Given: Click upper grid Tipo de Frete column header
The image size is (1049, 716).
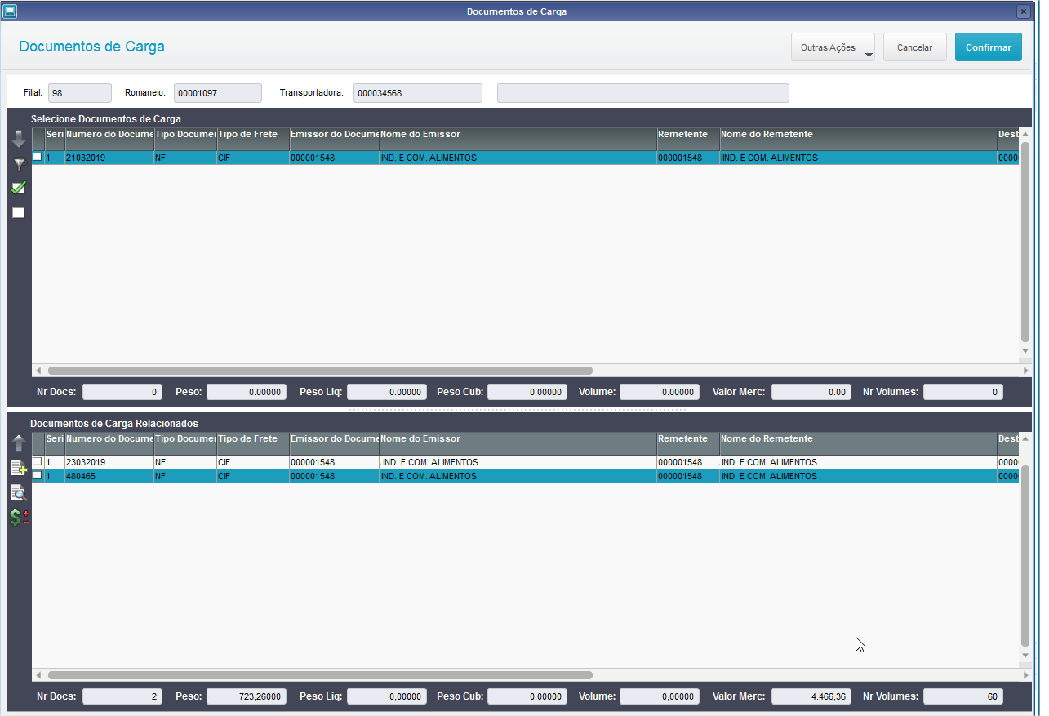Looking at the screenshot, I should pyautogui.click(x=253, y=139).
